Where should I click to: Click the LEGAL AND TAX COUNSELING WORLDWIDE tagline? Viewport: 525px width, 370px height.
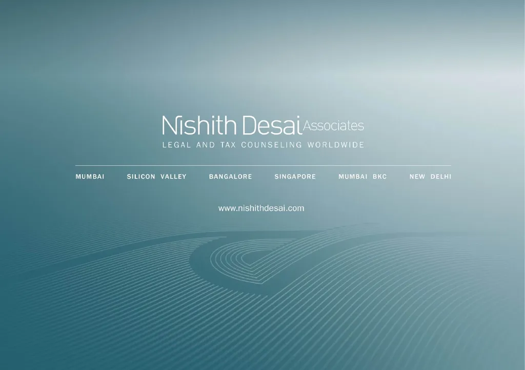click(x=263, y=145)
